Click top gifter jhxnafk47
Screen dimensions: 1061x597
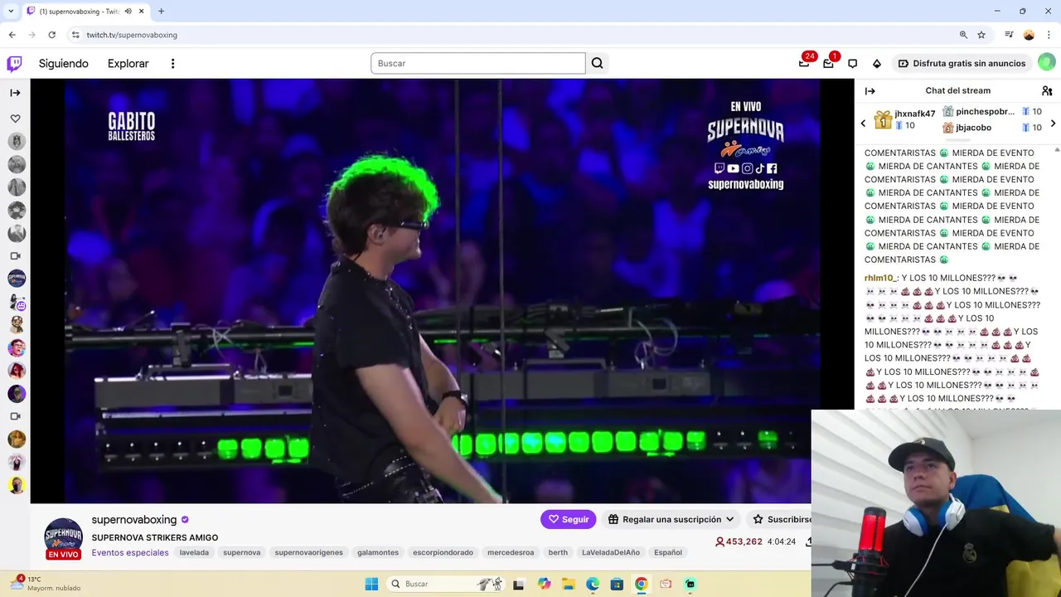pyautogui.click(x=914, y=114)
